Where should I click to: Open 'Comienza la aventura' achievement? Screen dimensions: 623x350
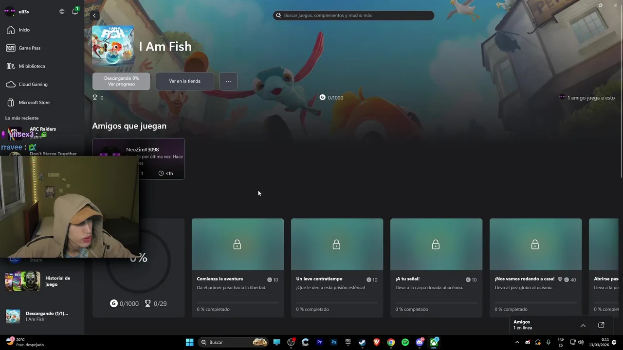click(x=238, y=268)
